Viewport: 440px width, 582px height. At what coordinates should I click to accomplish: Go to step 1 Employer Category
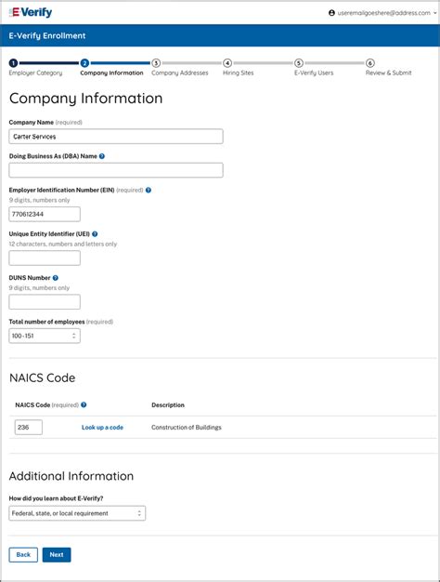pos(35,68)
